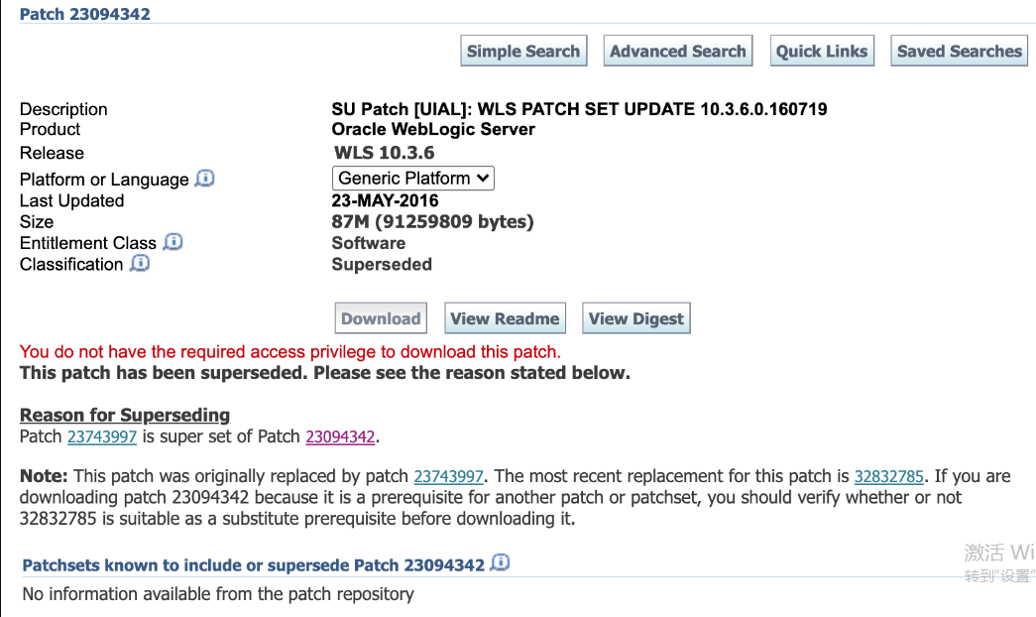Image resolution: width=1036 pixels, height=617 pixels.
Task: Open the Advanced Search tab
Action: (678, 51)
